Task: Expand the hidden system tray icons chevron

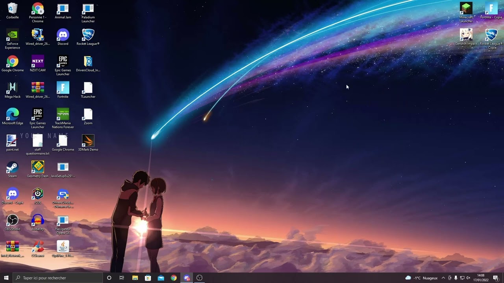Action: [443, 278]
